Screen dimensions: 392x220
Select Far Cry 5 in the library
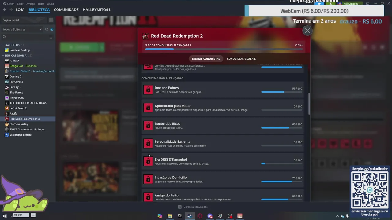(x=15, y=87)
